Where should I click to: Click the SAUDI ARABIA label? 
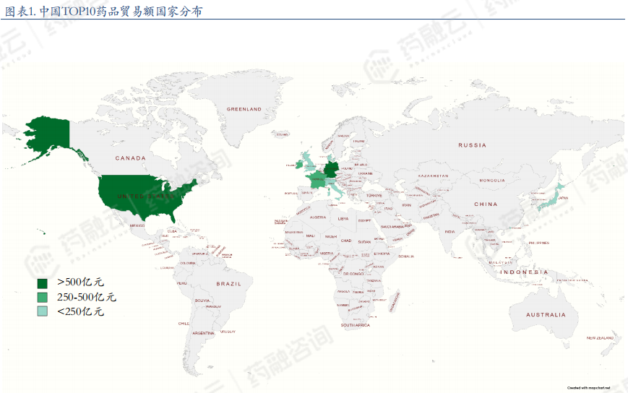pyautogui.click(x=392, y=227)
